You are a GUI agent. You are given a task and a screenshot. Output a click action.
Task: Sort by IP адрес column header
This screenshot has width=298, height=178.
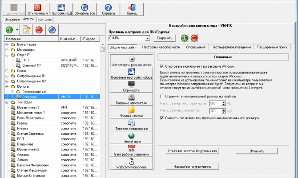point(90,39)
